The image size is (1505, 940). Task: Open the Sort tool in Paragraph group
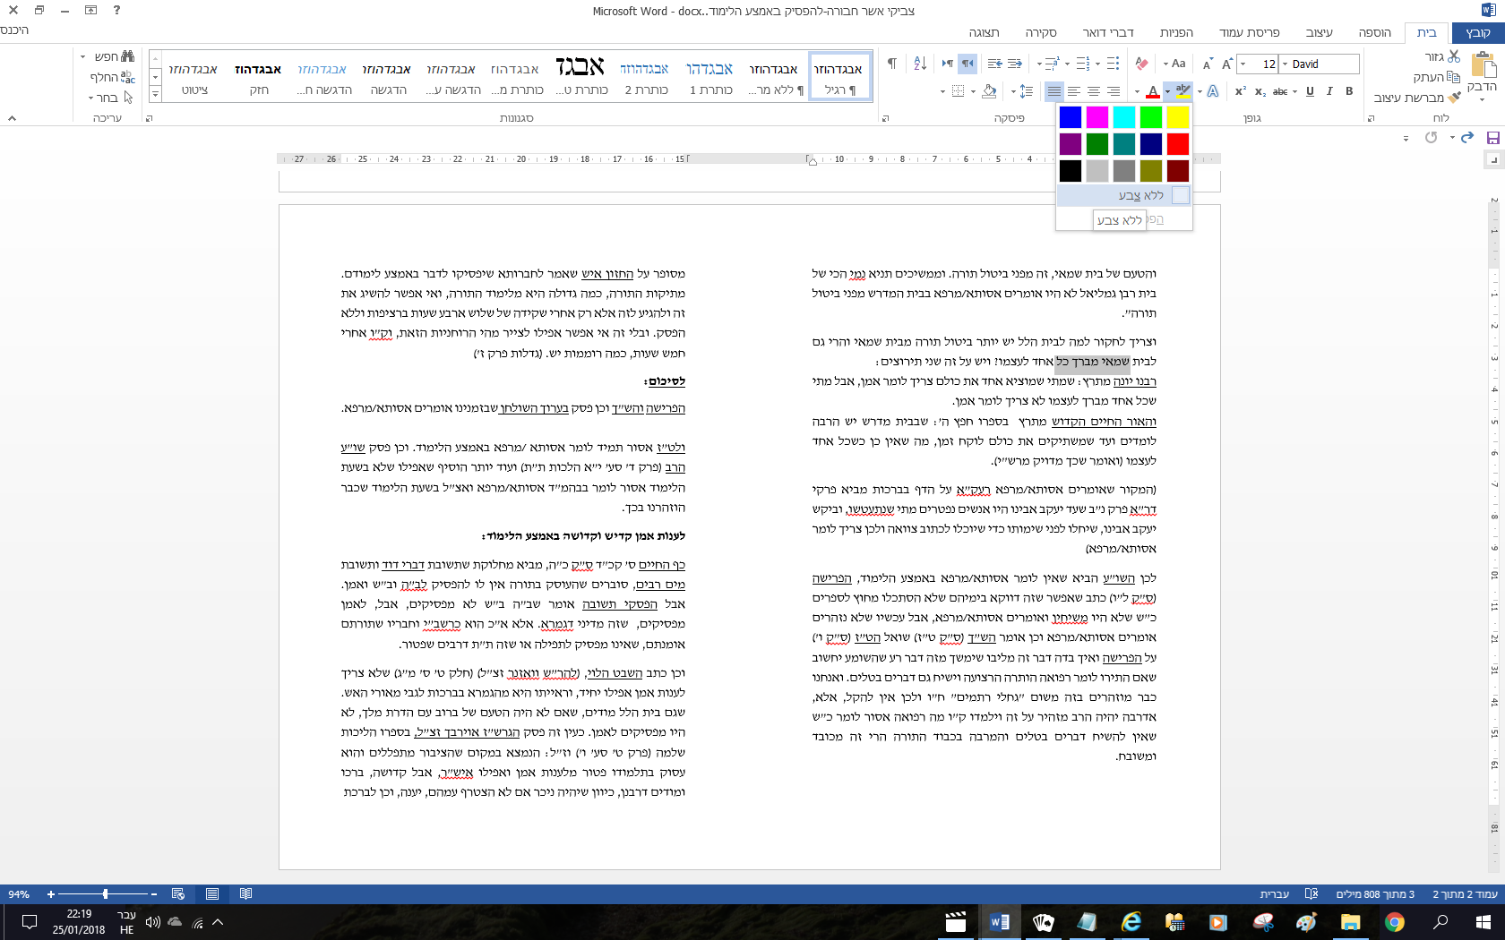click(x=920, y=64)
